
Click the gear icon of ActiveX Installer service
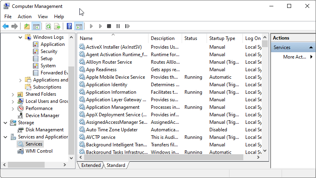82,47
